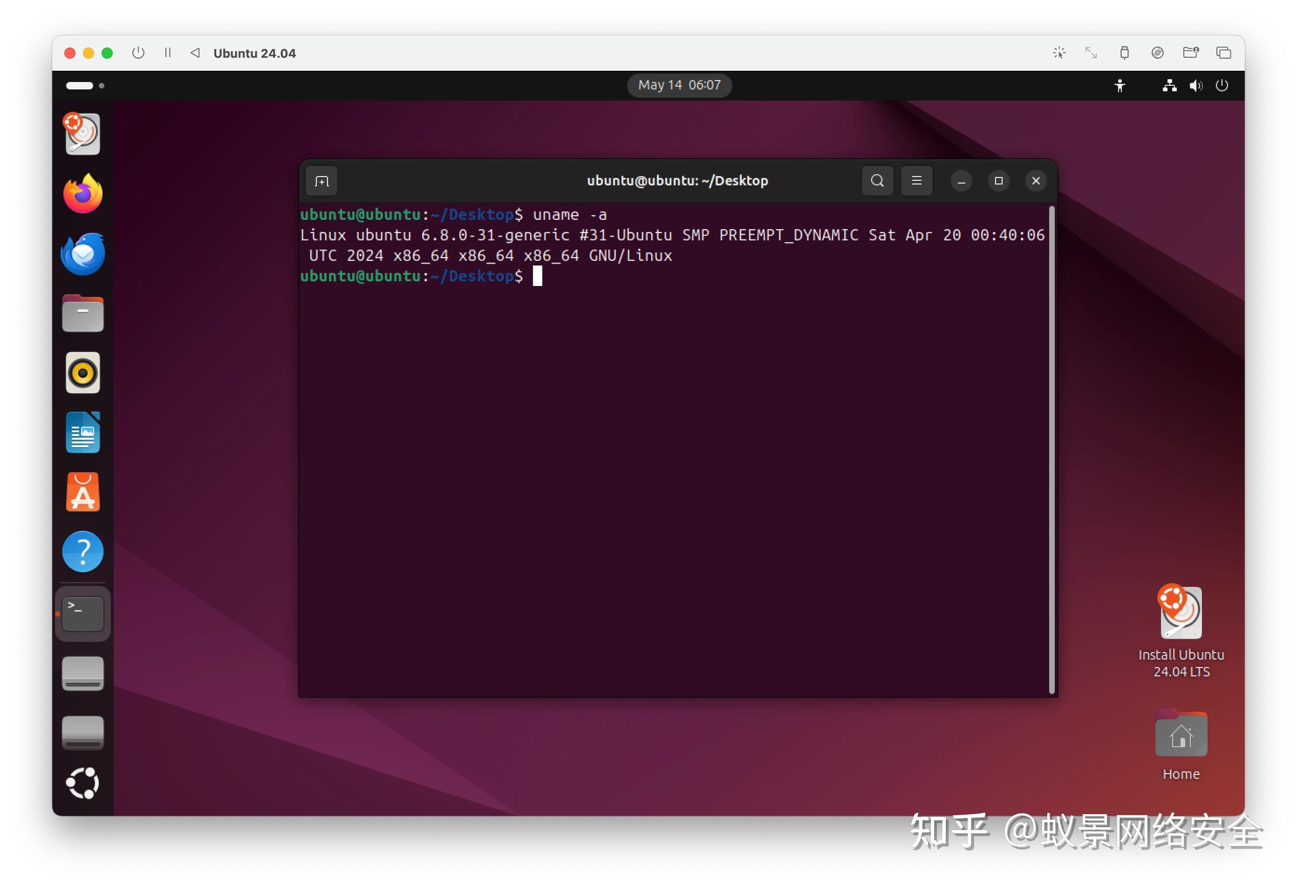1297x885 pixels.
Task: Launch Firefox from the dock
Action: (82, 194)
